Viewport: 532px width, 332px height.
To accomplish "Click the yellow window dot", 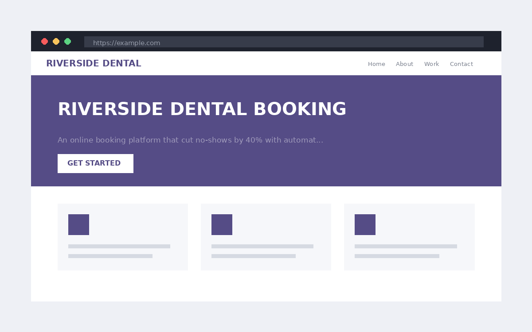I will (x=56, y=42).
